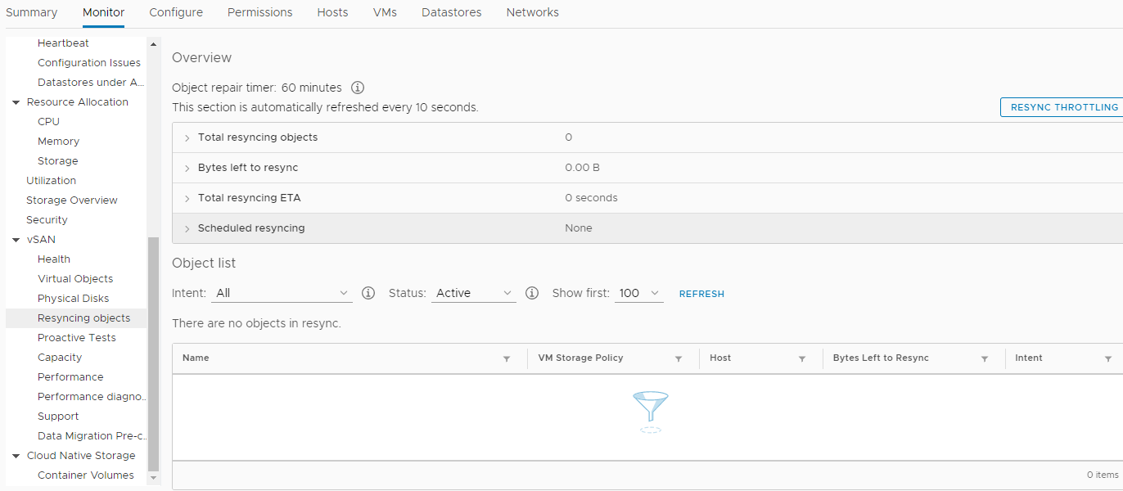
Task: Go to the Permissions tab
Action: pyautogui.click(x=260, y=12)
